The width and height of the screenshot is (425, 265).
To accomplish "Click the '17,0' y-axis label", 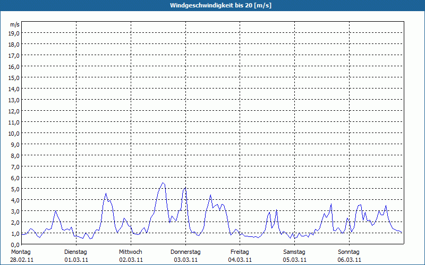I will click(x=14, y=56).
